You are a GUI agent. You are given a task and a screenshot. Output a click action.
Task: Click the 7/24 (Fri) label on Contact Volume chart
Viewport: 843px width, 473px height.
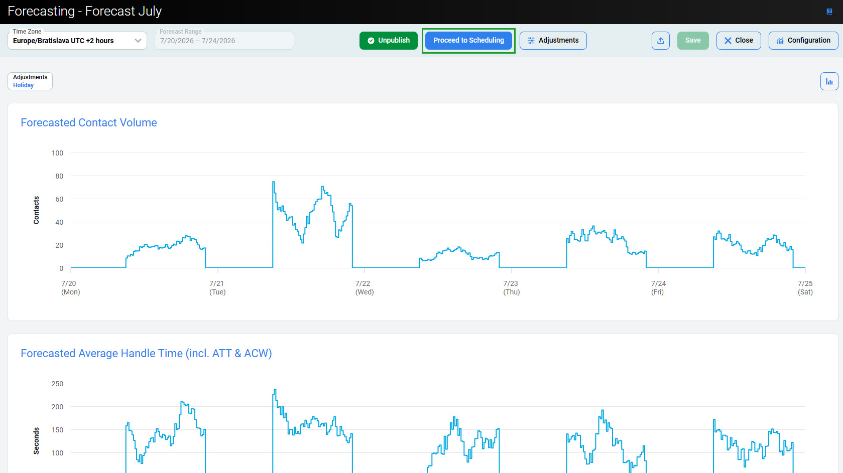[658, 288]
